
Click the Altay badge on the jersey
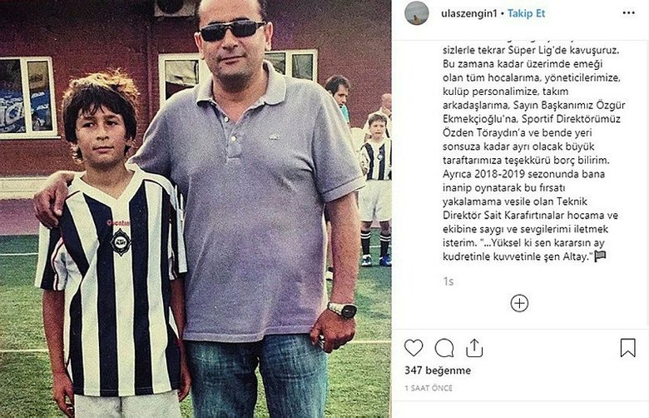tap(121, 241)
